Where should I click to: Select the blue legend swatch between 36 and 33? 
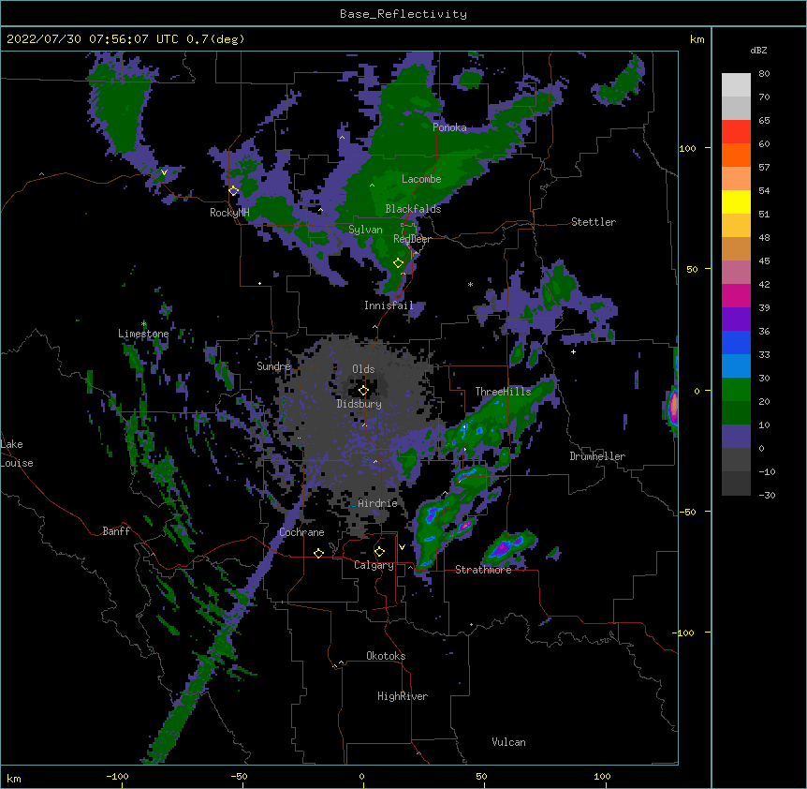point(736,342)
